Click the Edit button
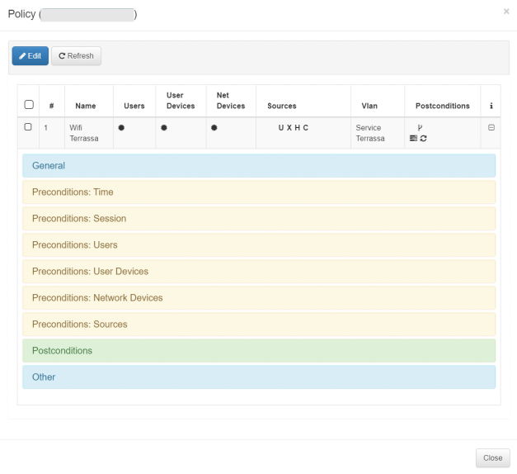Image resolution: width=517 pixels, height=474 pixels. click(30, 56)
